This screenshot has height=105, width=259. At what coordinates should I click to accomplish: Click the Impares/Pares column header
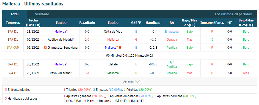pos(212,23)
